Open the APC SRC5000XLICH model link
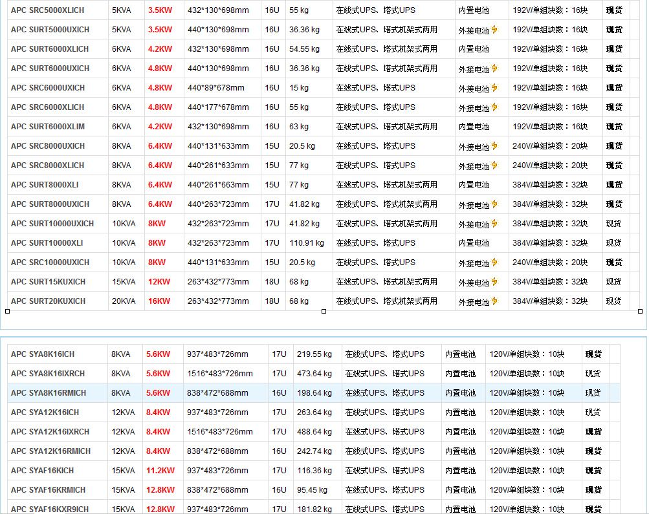 47,10
